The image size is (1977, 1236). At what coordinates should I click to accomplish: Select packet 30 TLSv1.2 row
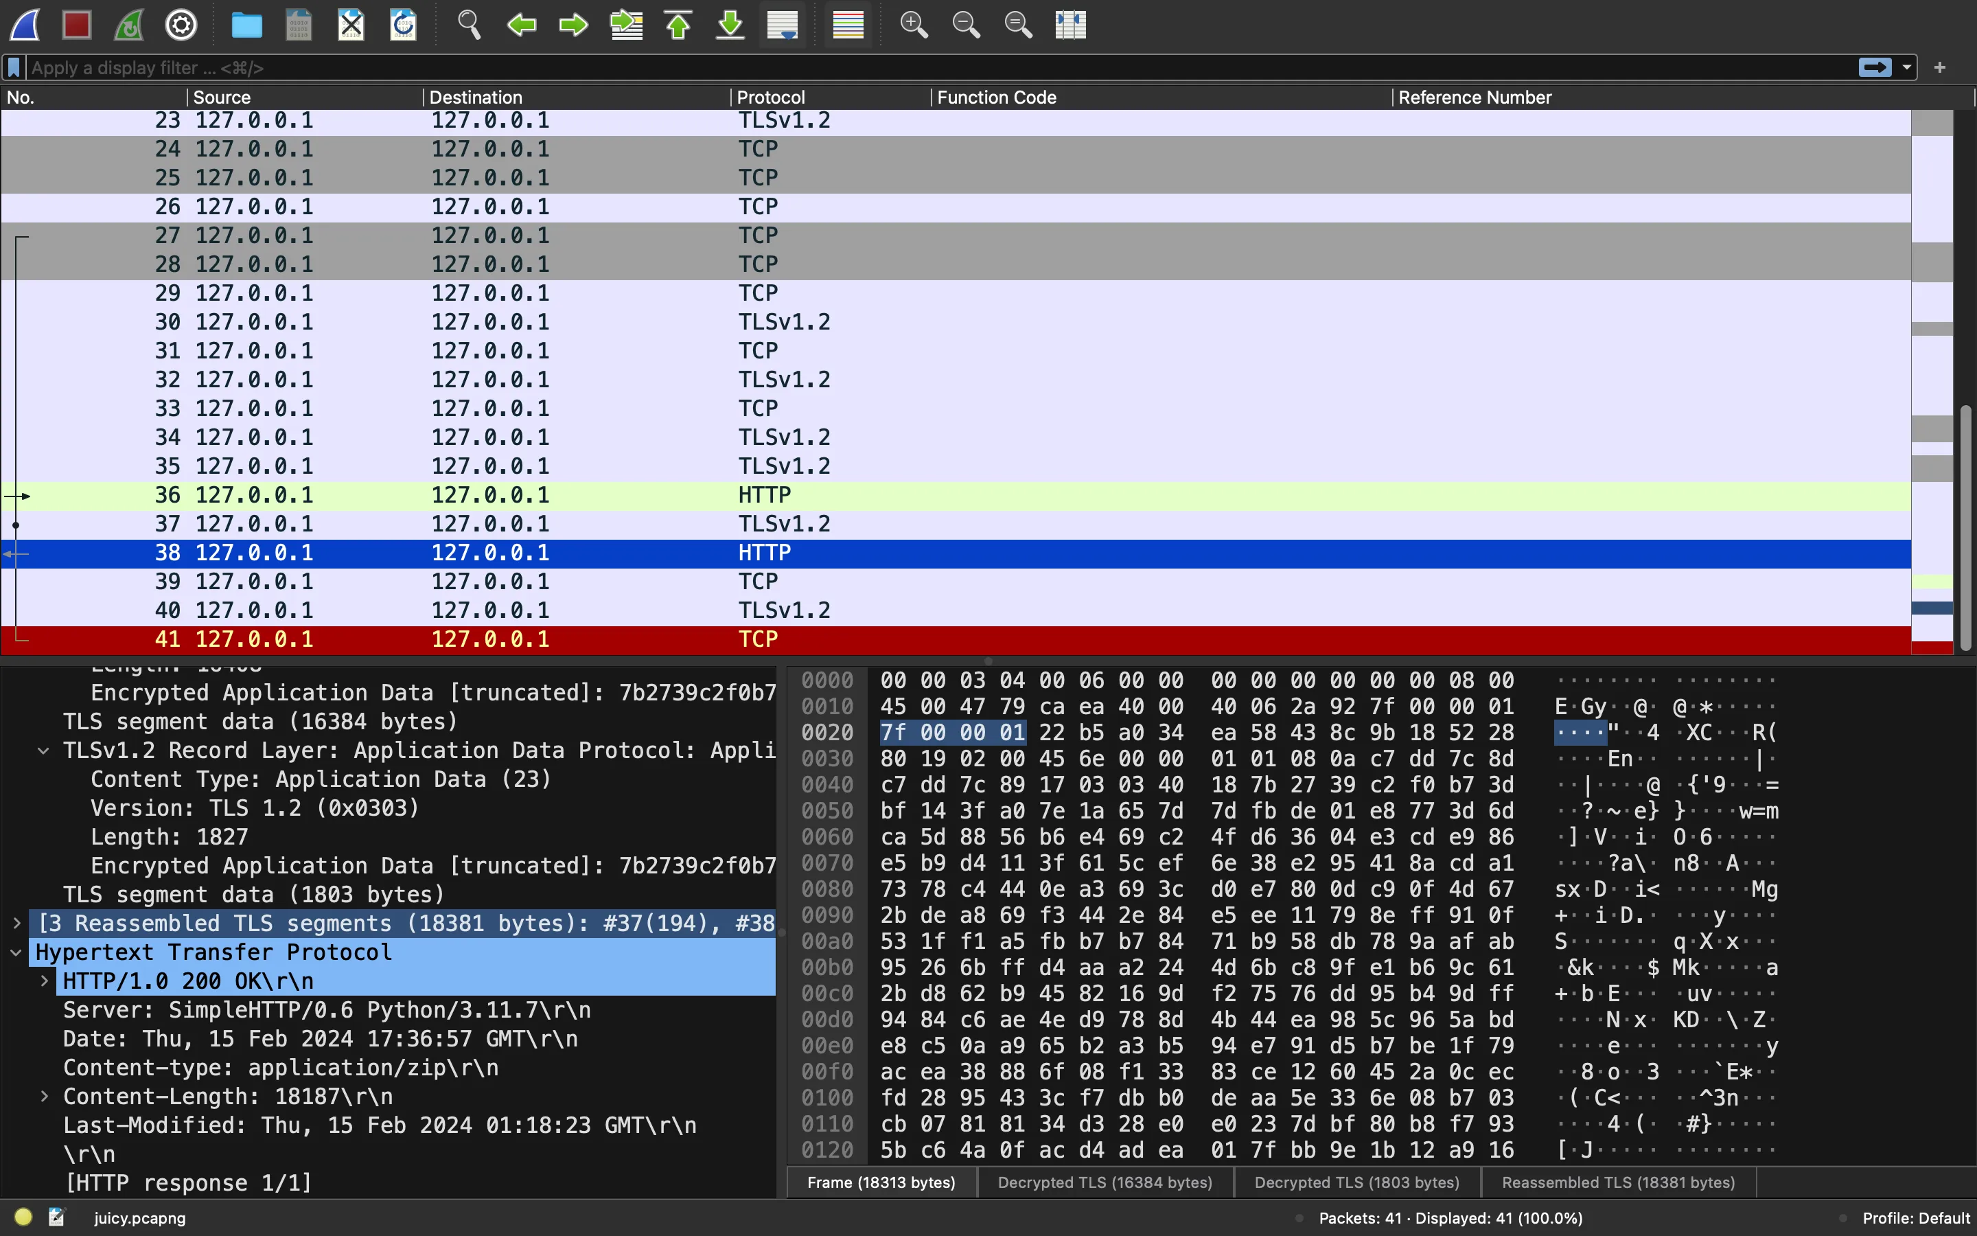tap(956, 322)
